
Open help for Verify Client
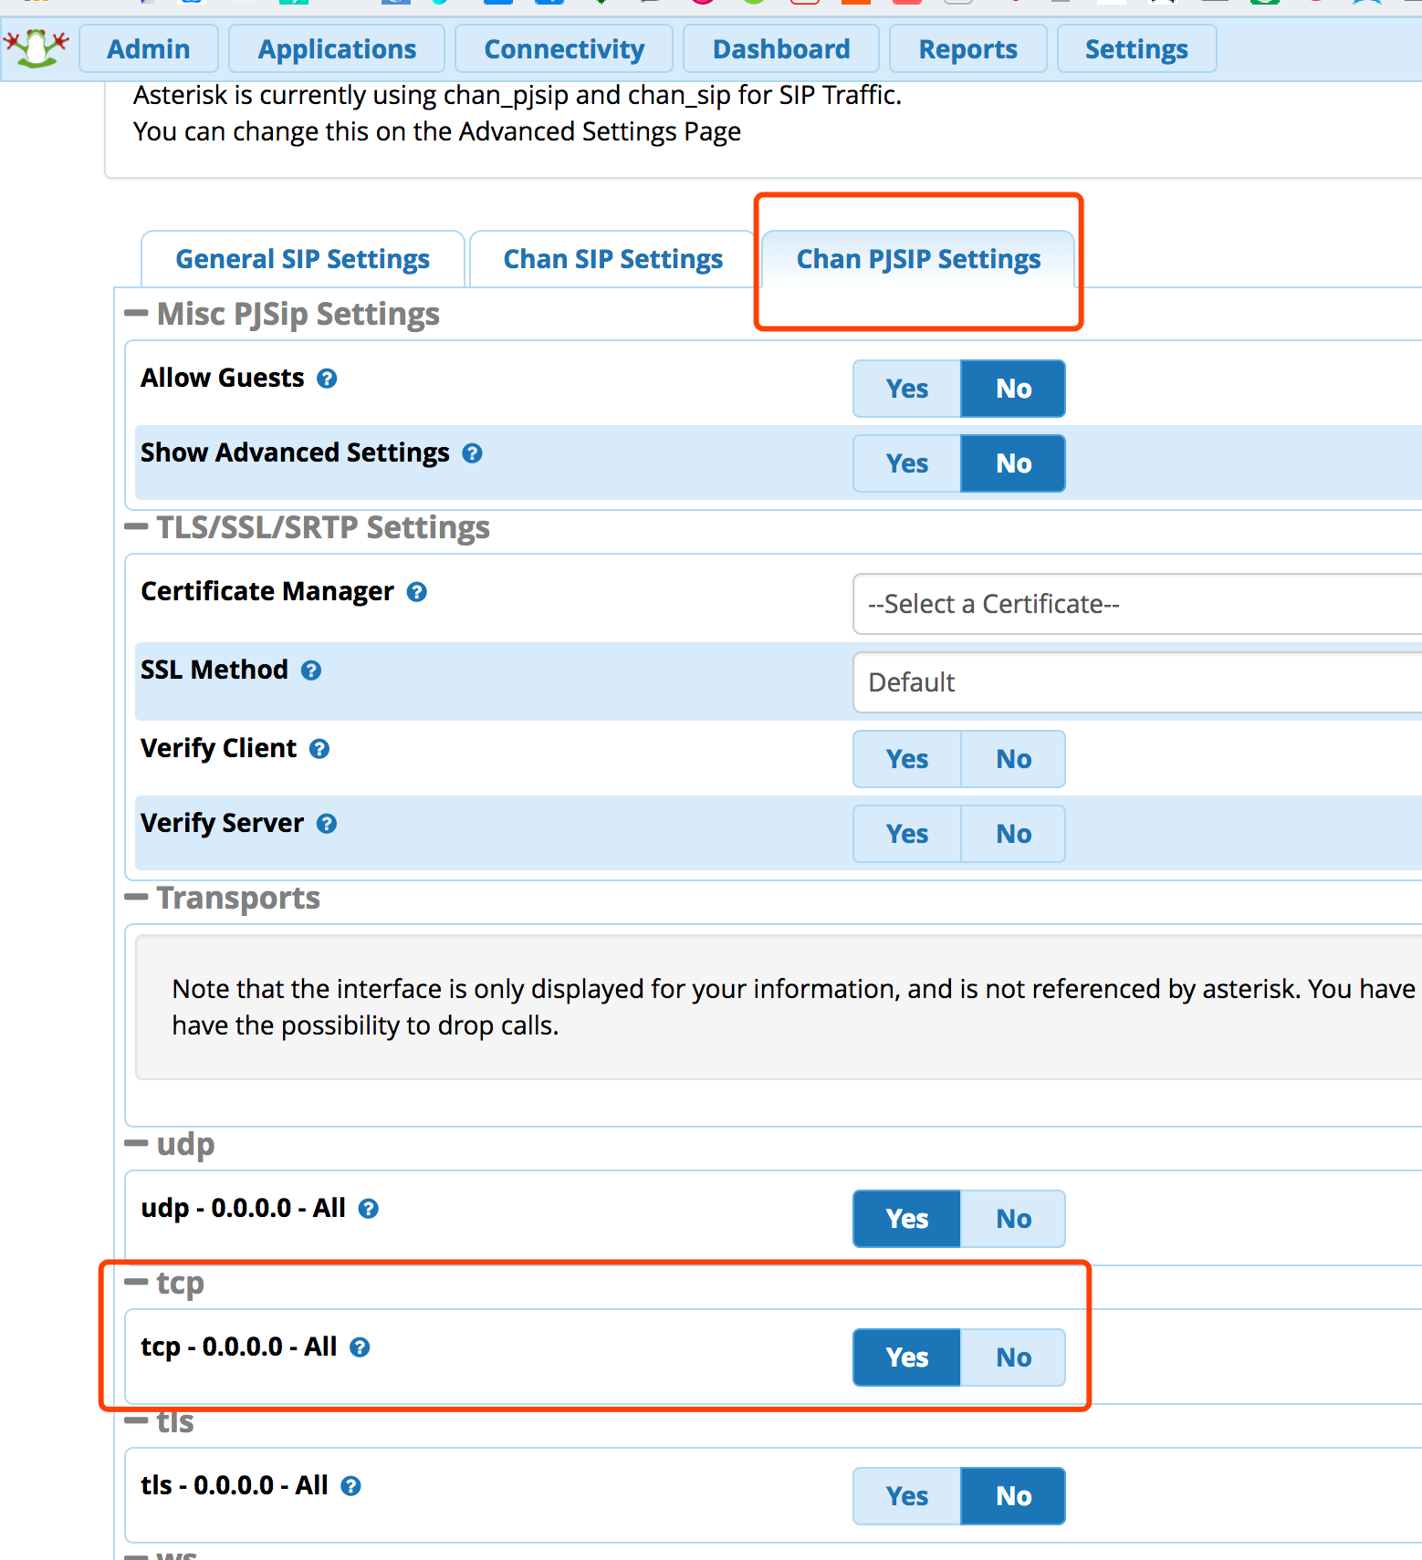(319, 749)
